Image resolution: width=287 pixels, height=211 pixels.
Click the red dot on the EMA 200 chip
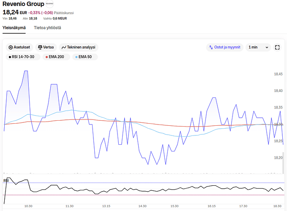point(46,57)
